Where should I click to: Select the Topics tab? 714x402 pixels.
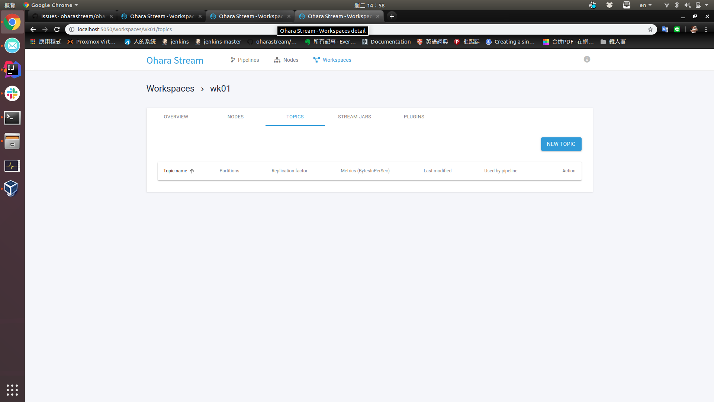point(295,117)
